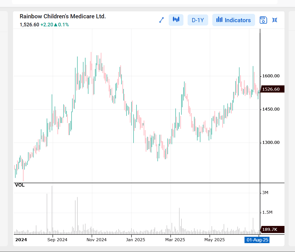This screenshot has width=295, height=252.
Task: Select the trend line drawing tool
Action: click(x=162, y=20)
